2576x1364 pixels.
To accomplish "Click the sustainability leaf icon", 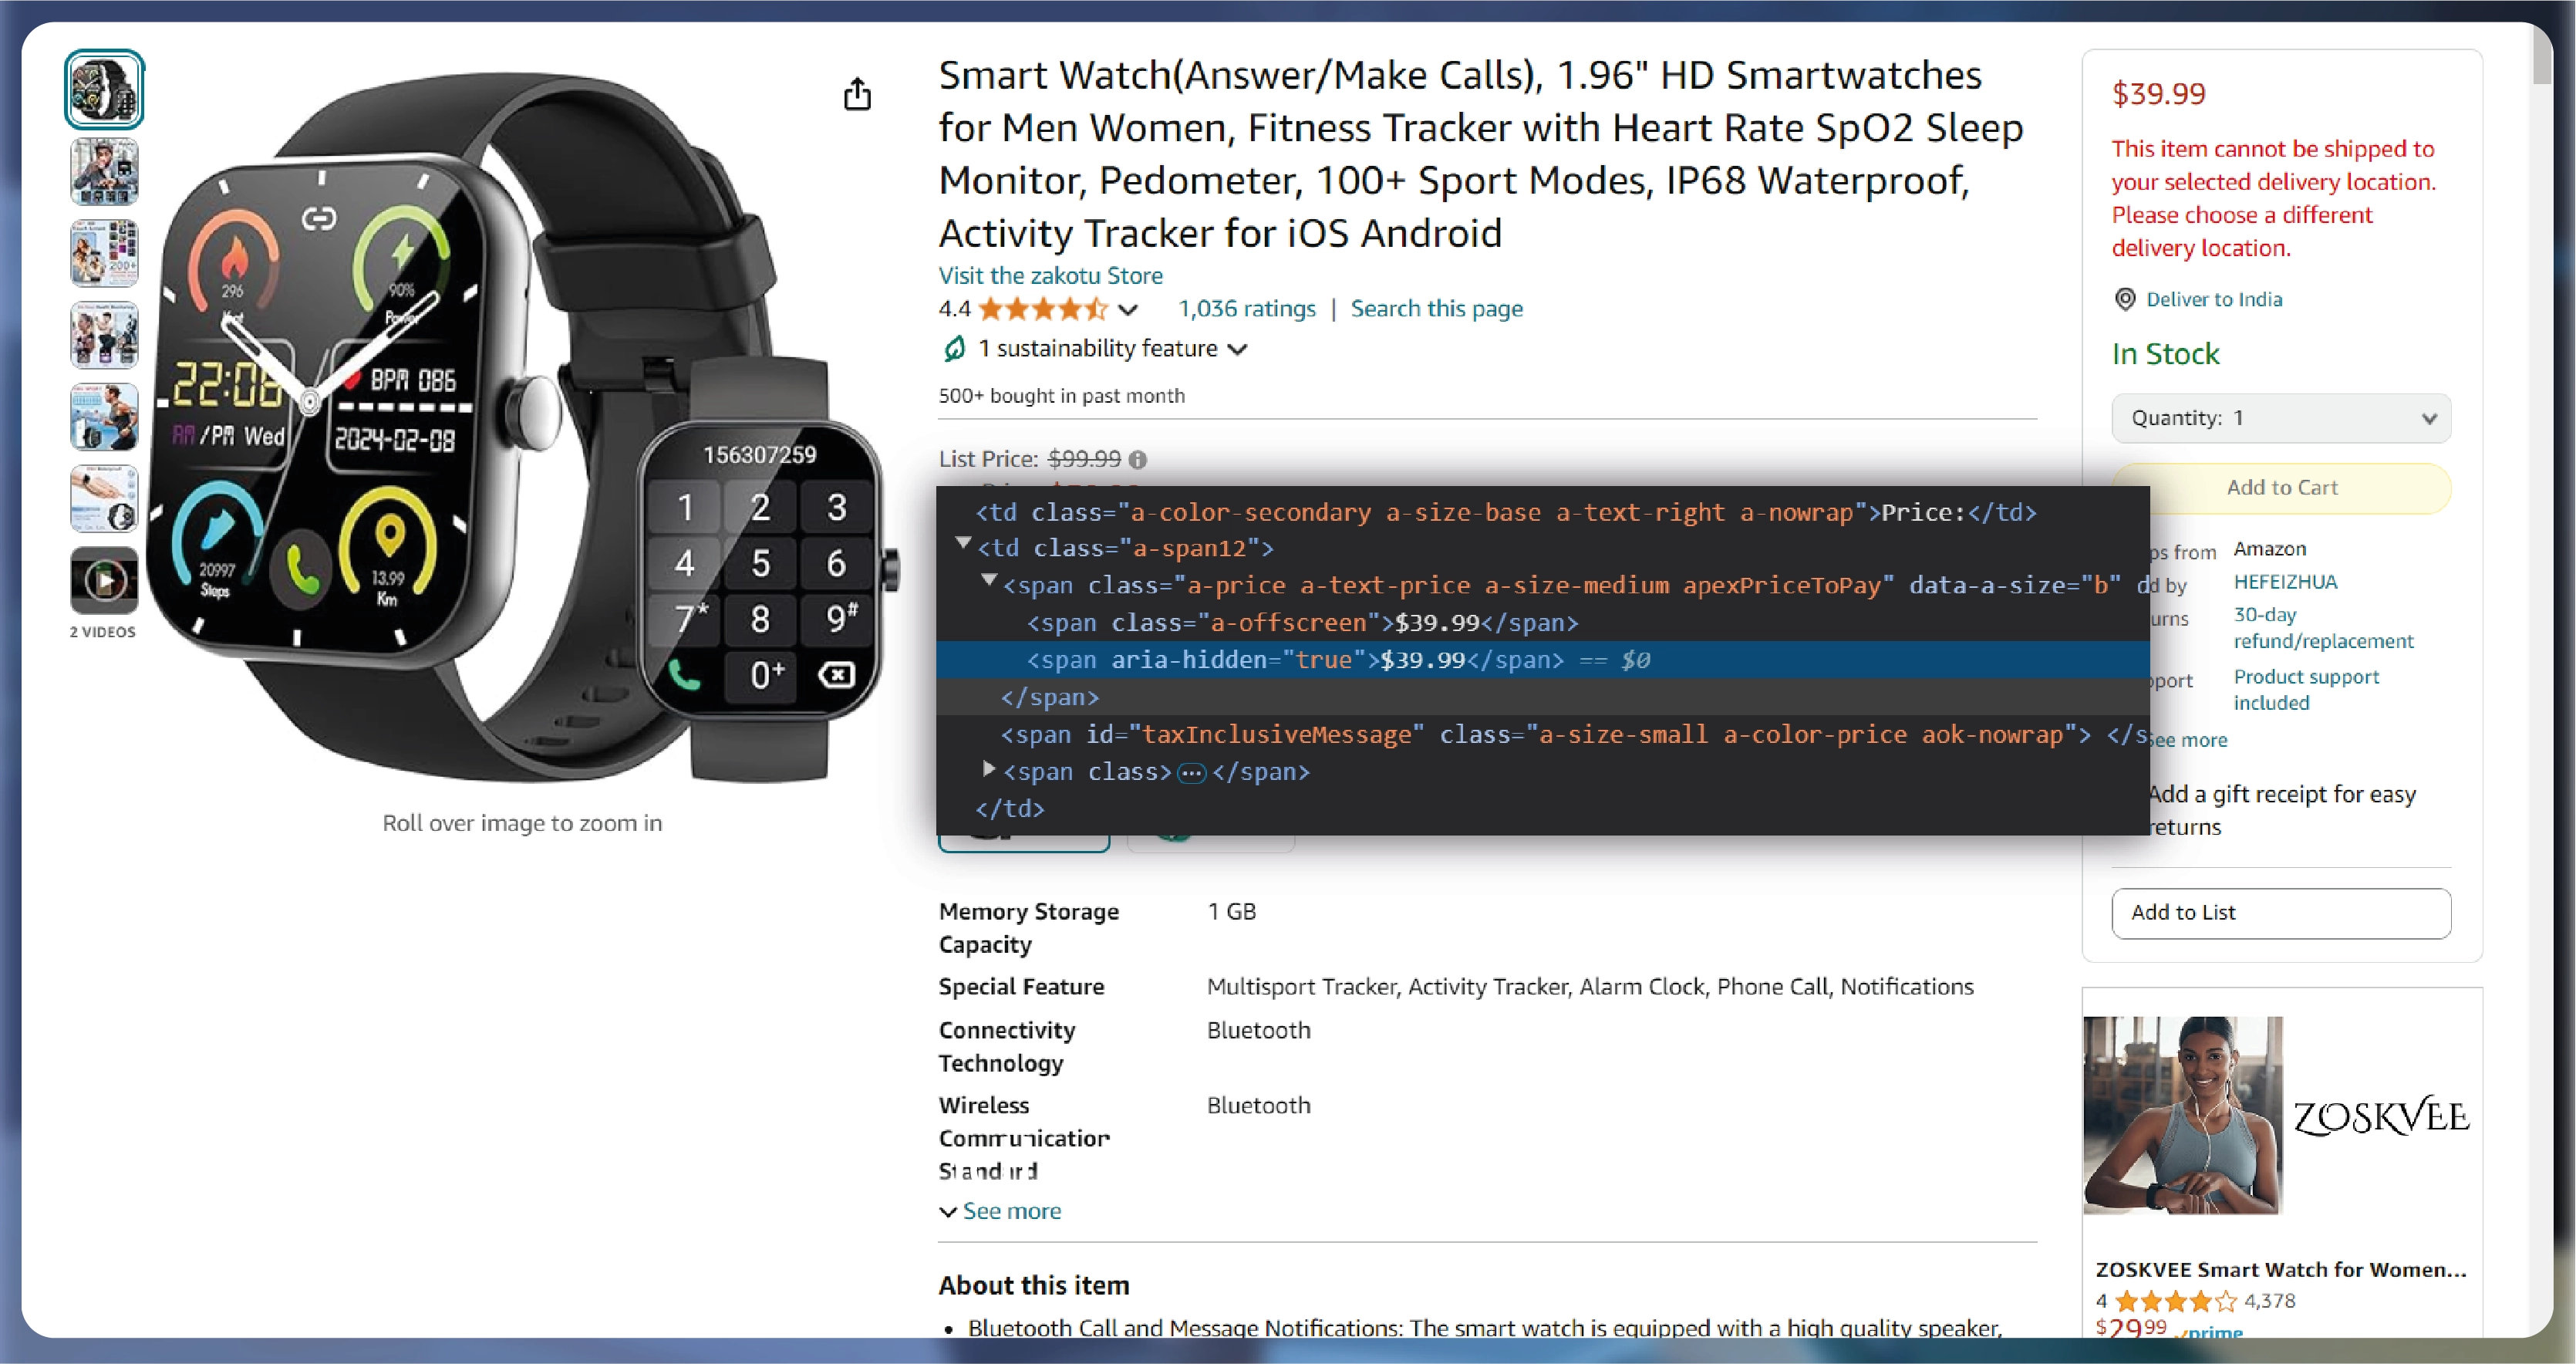I will pyautogui.click(x=954, y=348).
